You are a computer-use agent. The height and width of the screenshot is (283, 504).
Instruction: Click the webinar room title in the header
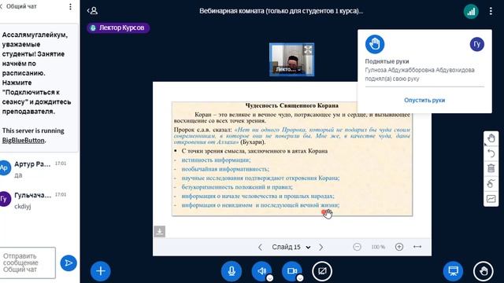[281, 11]
